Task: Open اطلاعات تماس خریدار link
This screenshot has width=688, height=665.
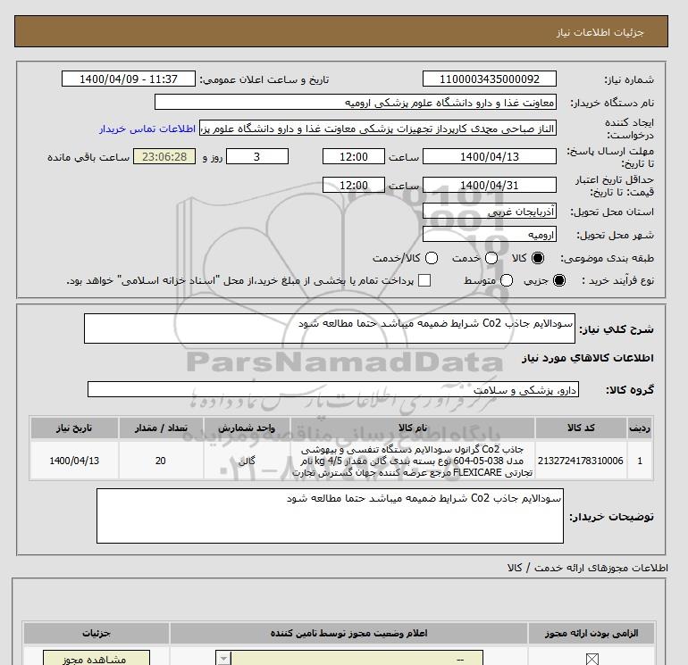Action: click(x=147, y=129)
